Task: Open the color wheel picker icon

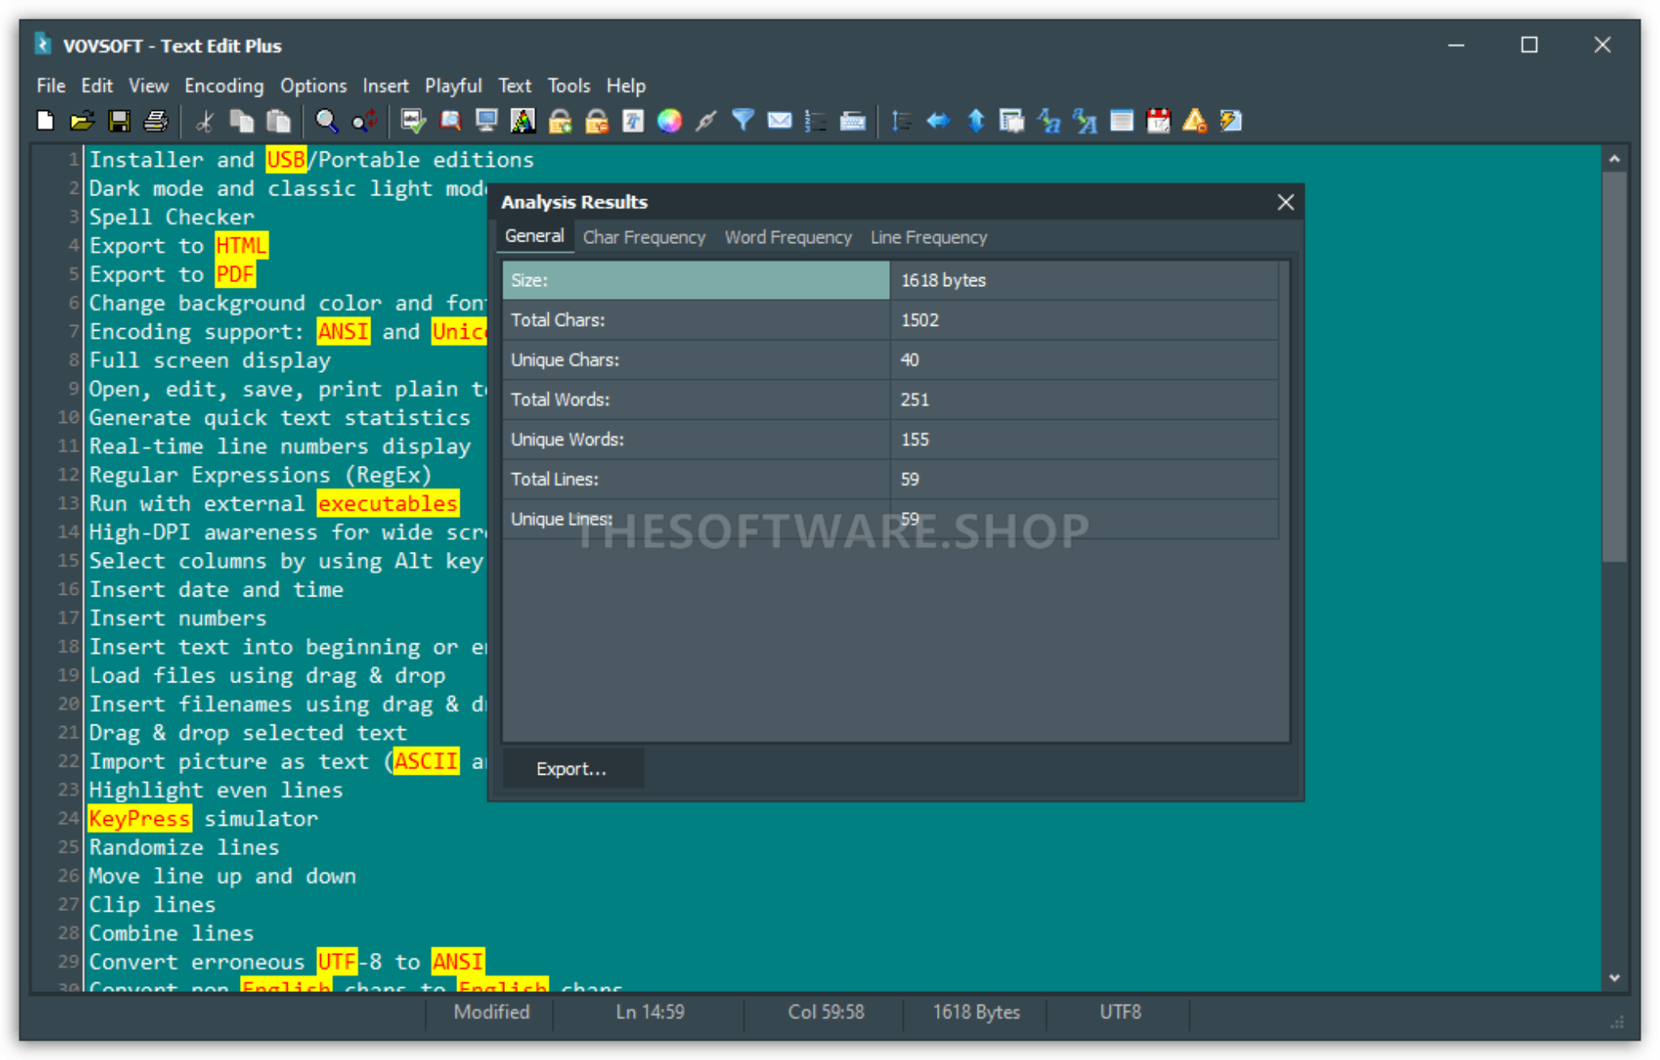Action: click(x=670, y=121)
